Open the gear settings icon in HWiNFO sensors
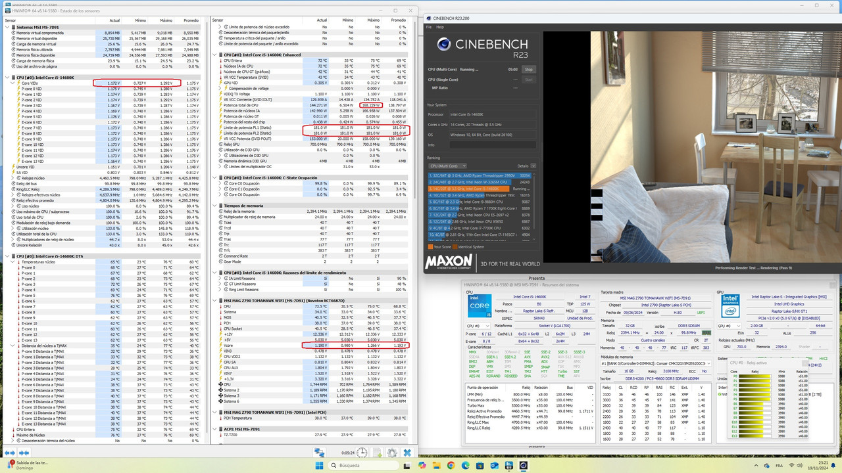Image resolution: width=842 pixels, height=473 pixels. [x=392, y=453]
